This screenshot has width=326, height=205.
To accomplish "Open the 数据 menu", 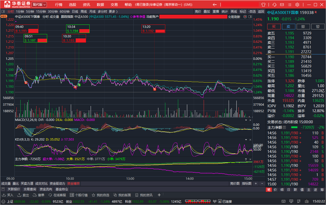I will 100,5.
